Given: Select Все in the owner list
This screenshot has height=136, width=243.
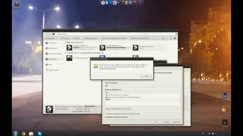Looking at the screenshot, I should pos(142,99).
